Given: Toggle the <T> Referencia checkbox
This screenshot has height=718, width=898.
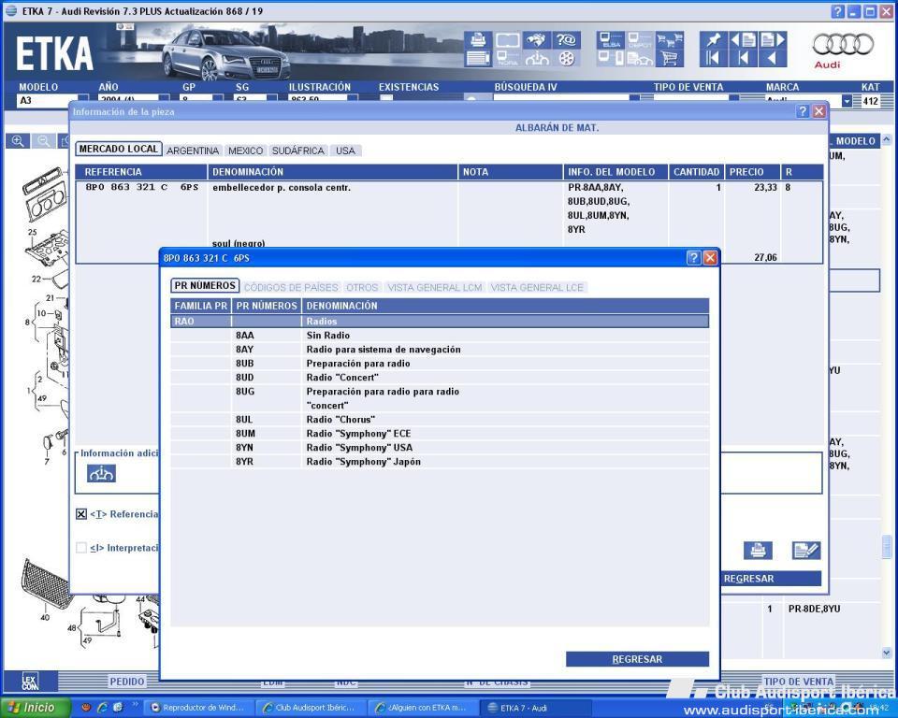Looking at the screenshot, I should click(81, 514).
